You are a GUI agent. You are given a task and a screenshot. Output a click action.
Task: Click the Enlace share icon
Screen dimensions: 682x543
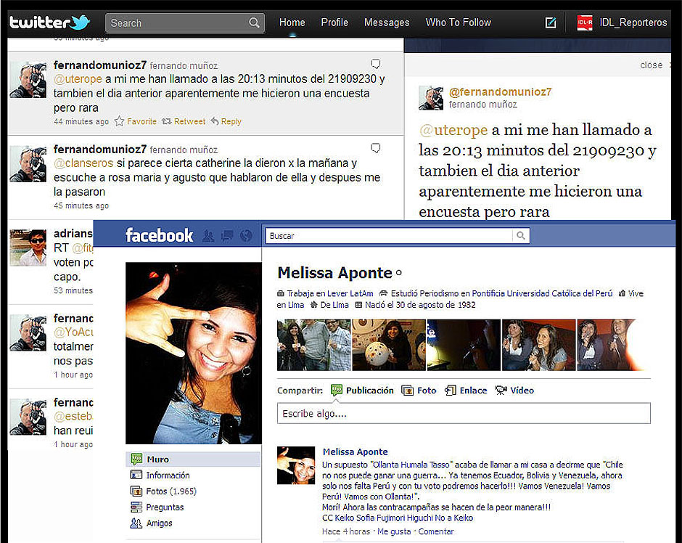(450, 391)
